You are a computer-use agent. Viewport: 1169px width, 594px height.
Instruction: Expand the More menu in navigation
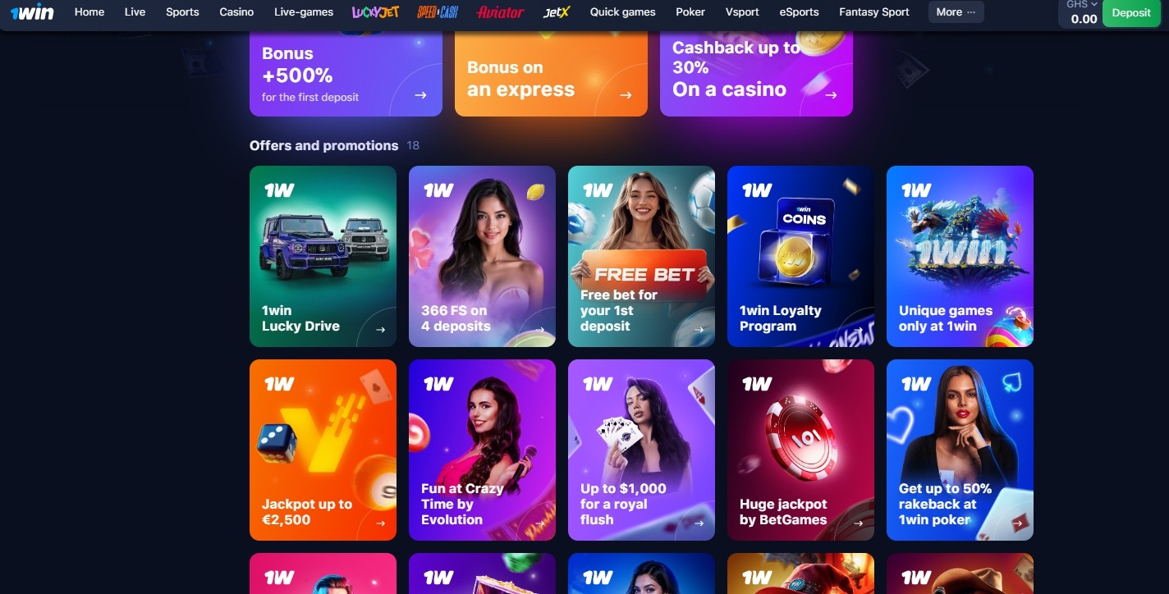956,12
